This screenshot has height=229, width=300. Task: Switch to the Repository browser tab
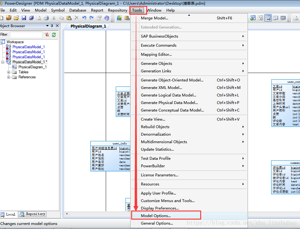(x=33, y=214)
